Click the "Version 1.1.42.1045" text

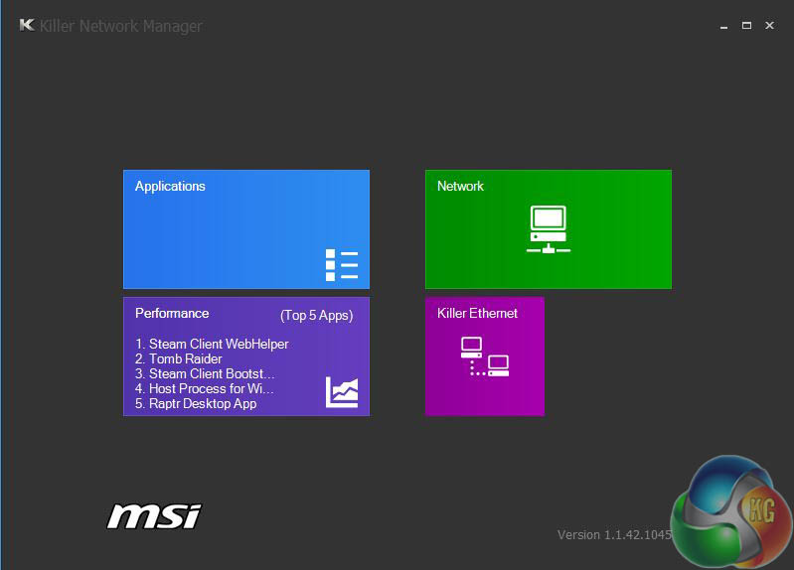pyautogui.click(x=615, y=534)
